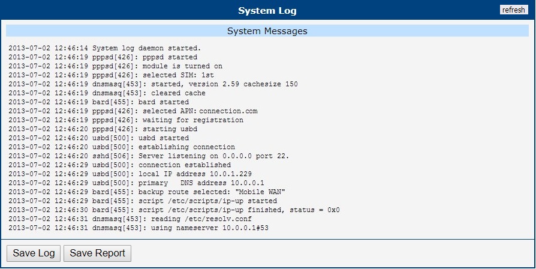Screen dimensions: 536x269
Task: Select the 'local IP address 10.0.1.229' line
Action: [x=130, y=174]
